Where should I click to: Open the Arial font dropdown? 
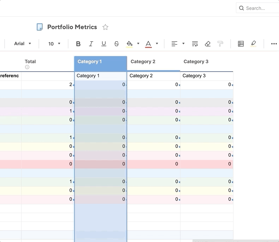tap(23, 44)
